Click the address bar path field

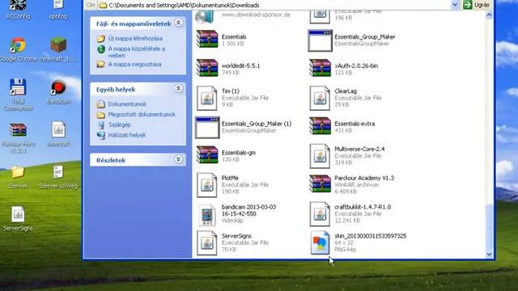[x=274, y=5]
